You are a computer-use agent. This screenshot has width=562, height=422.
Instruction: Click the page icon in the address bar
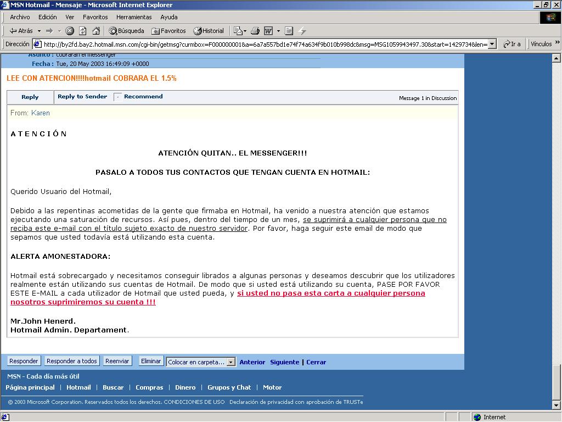[38, 44]
